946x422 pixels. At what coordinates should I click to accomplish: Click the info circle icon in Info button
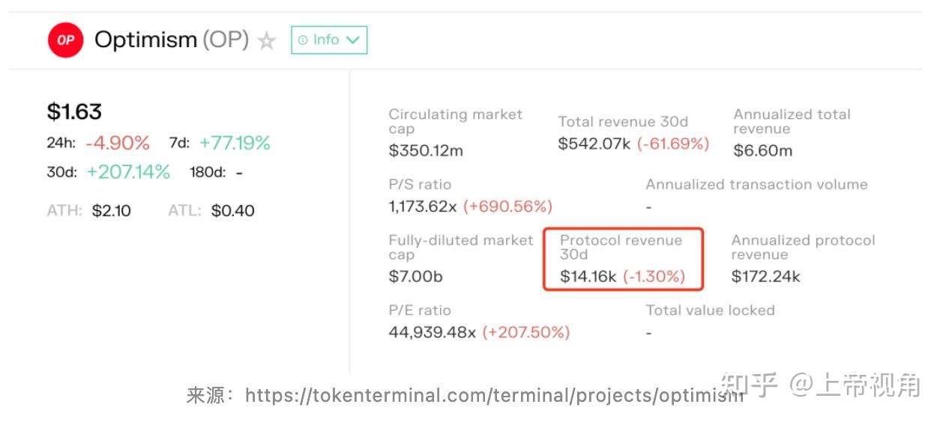303,40
